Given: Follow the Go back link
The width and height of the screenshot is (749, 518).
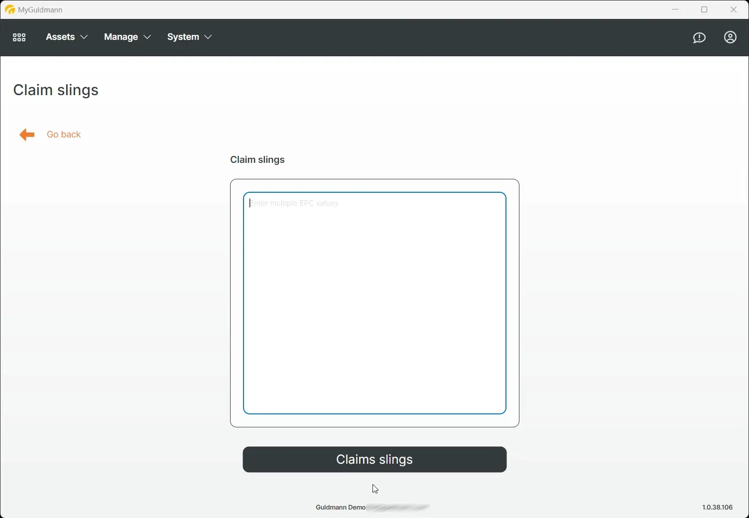Looking at the screenshot, I should click(64, 134).
